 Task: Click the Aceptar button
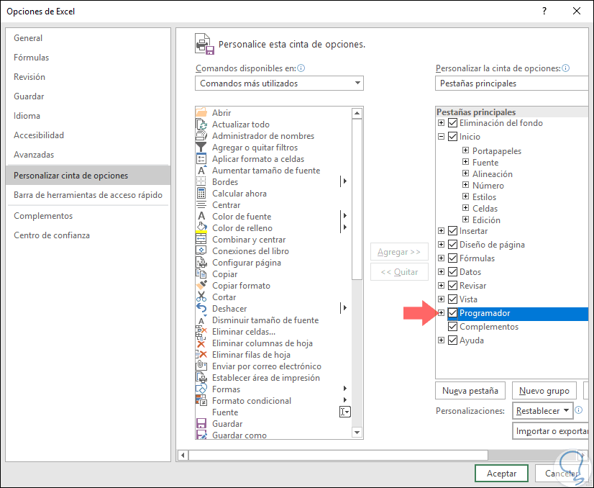tap(501, 473)
